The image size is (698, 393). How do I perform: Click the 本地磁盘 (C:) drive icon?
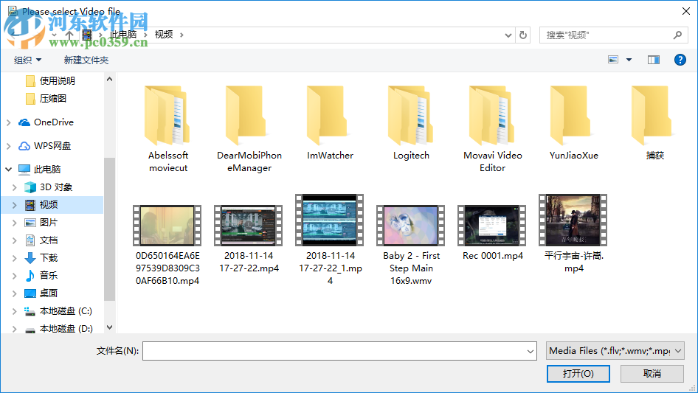point(30,311)
